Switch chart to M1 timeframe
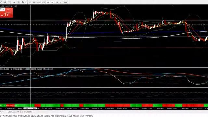This screenshot has height=117, width=208. pyautogui.click(x=30, y=2)
